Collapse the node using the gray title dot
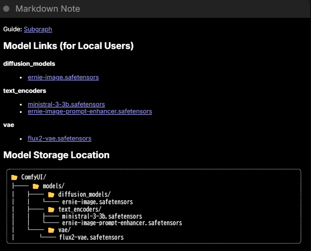Screen dimensions: 311x251 (x=7, y=9)
